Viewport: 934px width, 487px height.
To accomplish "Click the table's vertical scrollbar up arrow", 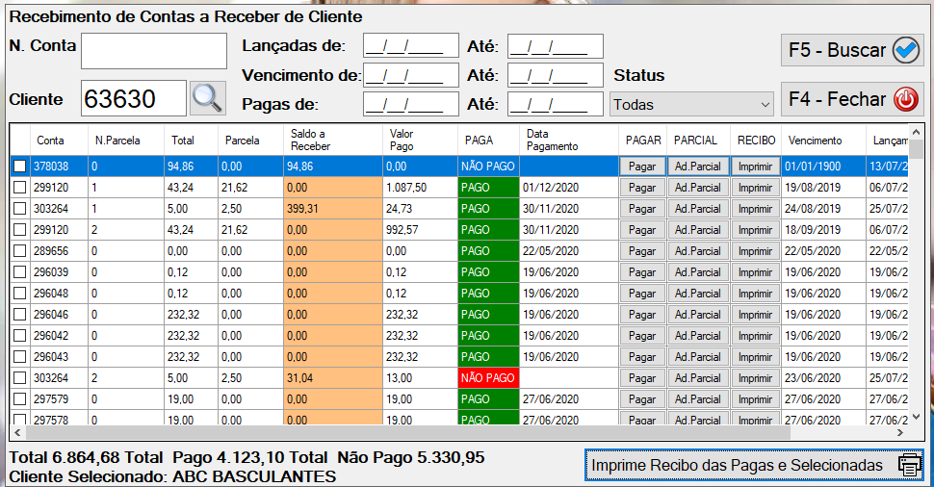I will 916,131.
